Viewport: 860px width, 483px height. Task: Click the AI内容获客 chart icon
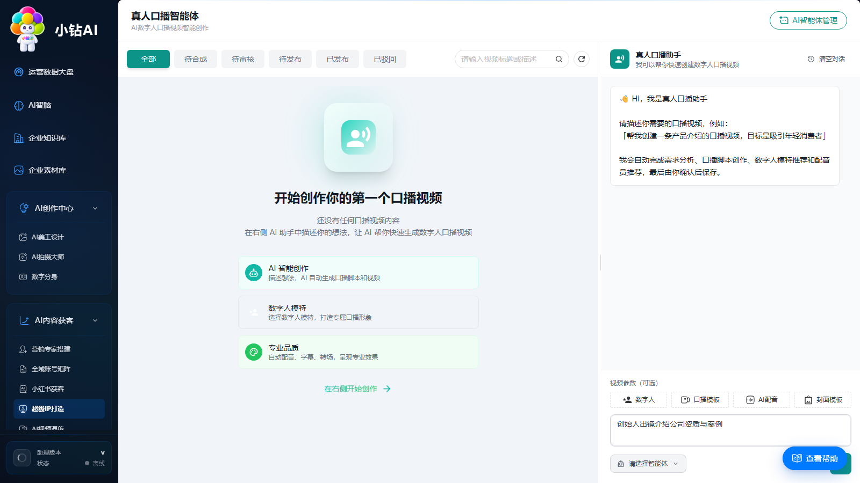[x=24, y=320]
